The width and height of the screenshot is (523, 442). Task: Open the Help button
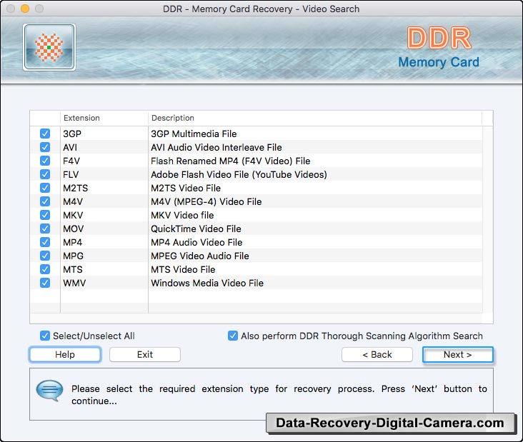coord(65,354)
